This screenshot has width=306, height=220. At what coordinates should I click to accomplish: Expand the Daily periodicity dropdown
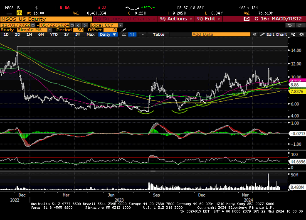click(115, 34)
